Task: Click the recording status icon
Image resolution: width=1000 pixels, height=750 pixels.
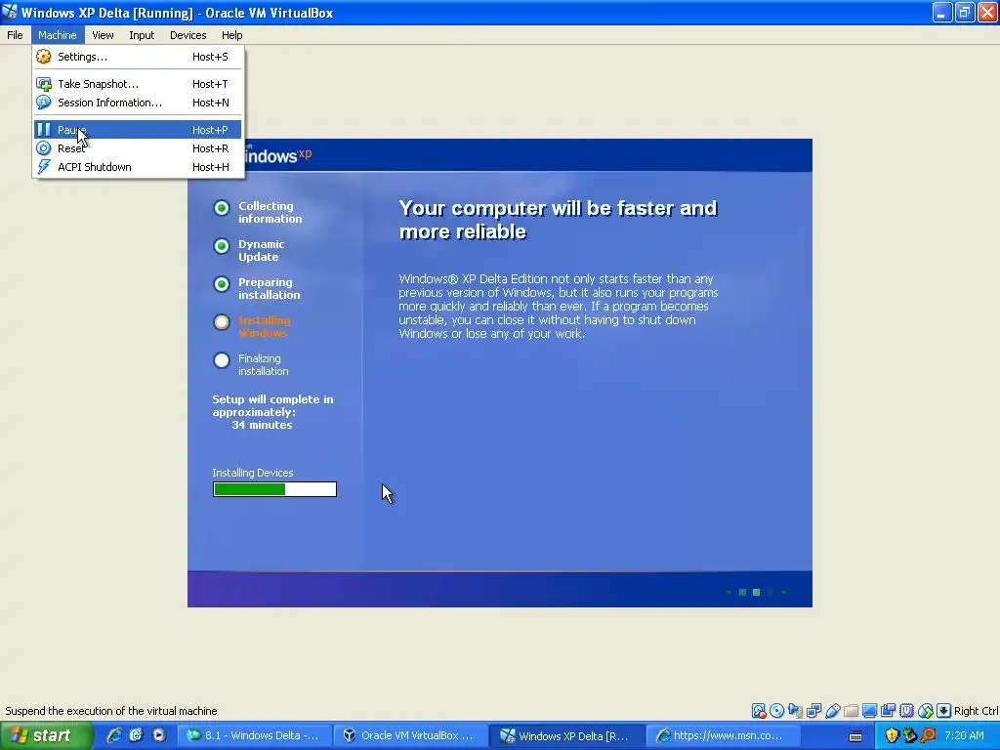Action: pyautogui.click(x=888, y=711)
